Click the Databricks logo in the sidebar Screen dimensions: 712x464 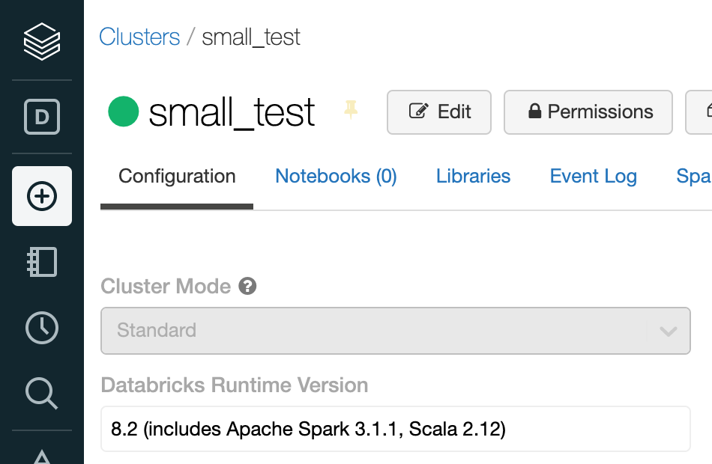pos(41,41)
